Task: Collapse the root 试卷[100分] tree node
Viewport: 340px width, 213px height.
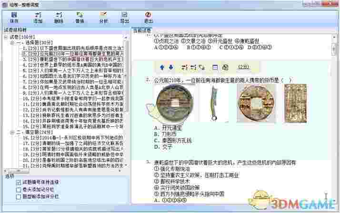Action: 6,37
